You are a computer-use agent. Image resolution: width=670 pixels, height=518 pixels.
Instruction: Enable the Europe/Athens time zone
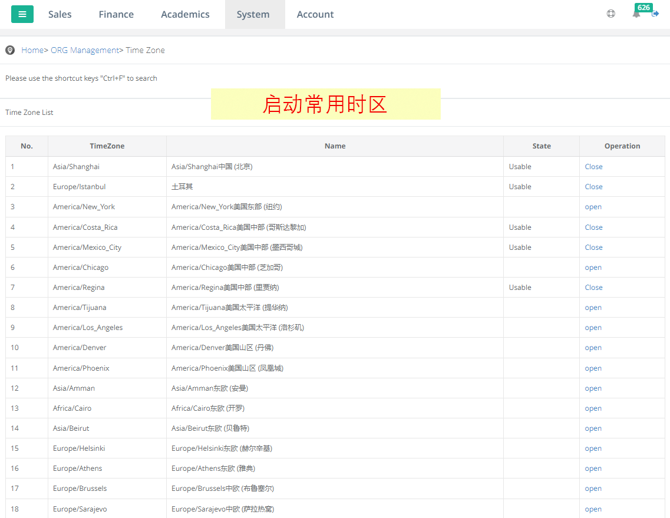[593, 468]
